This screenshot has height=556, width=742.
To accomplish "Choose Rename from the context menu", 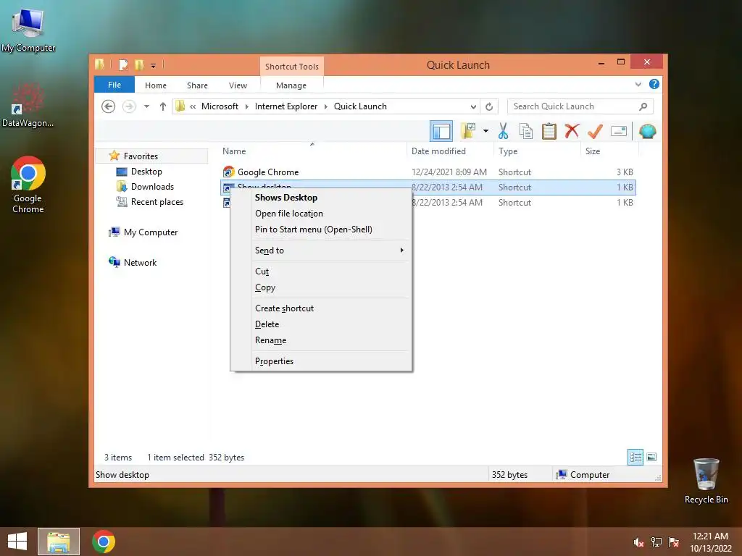I will pyautogui.click(x=270, y=340).
